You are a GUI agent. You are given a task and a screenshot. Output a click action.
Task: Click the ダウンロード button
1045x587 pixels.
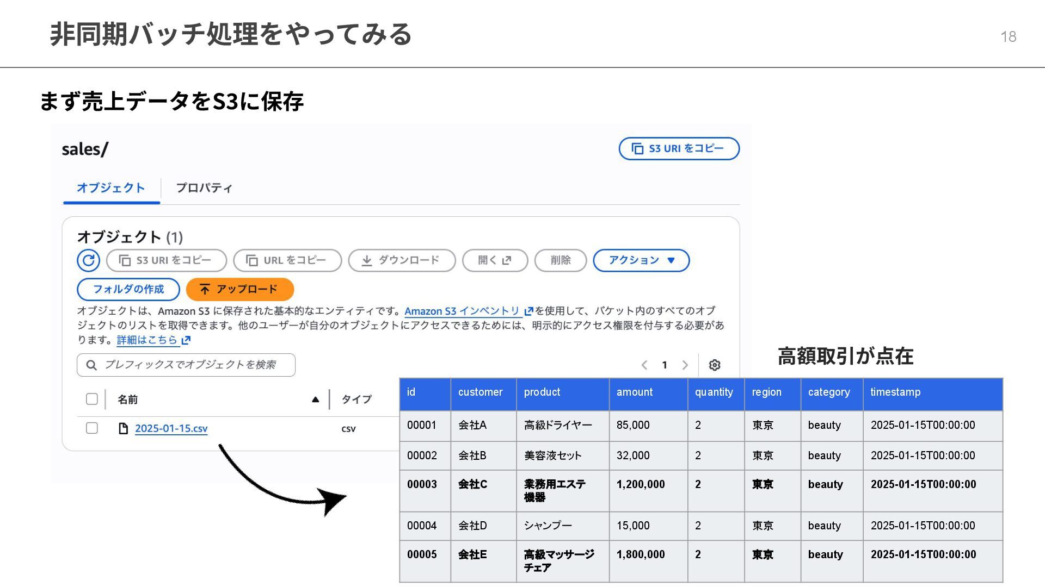(402, 260)
